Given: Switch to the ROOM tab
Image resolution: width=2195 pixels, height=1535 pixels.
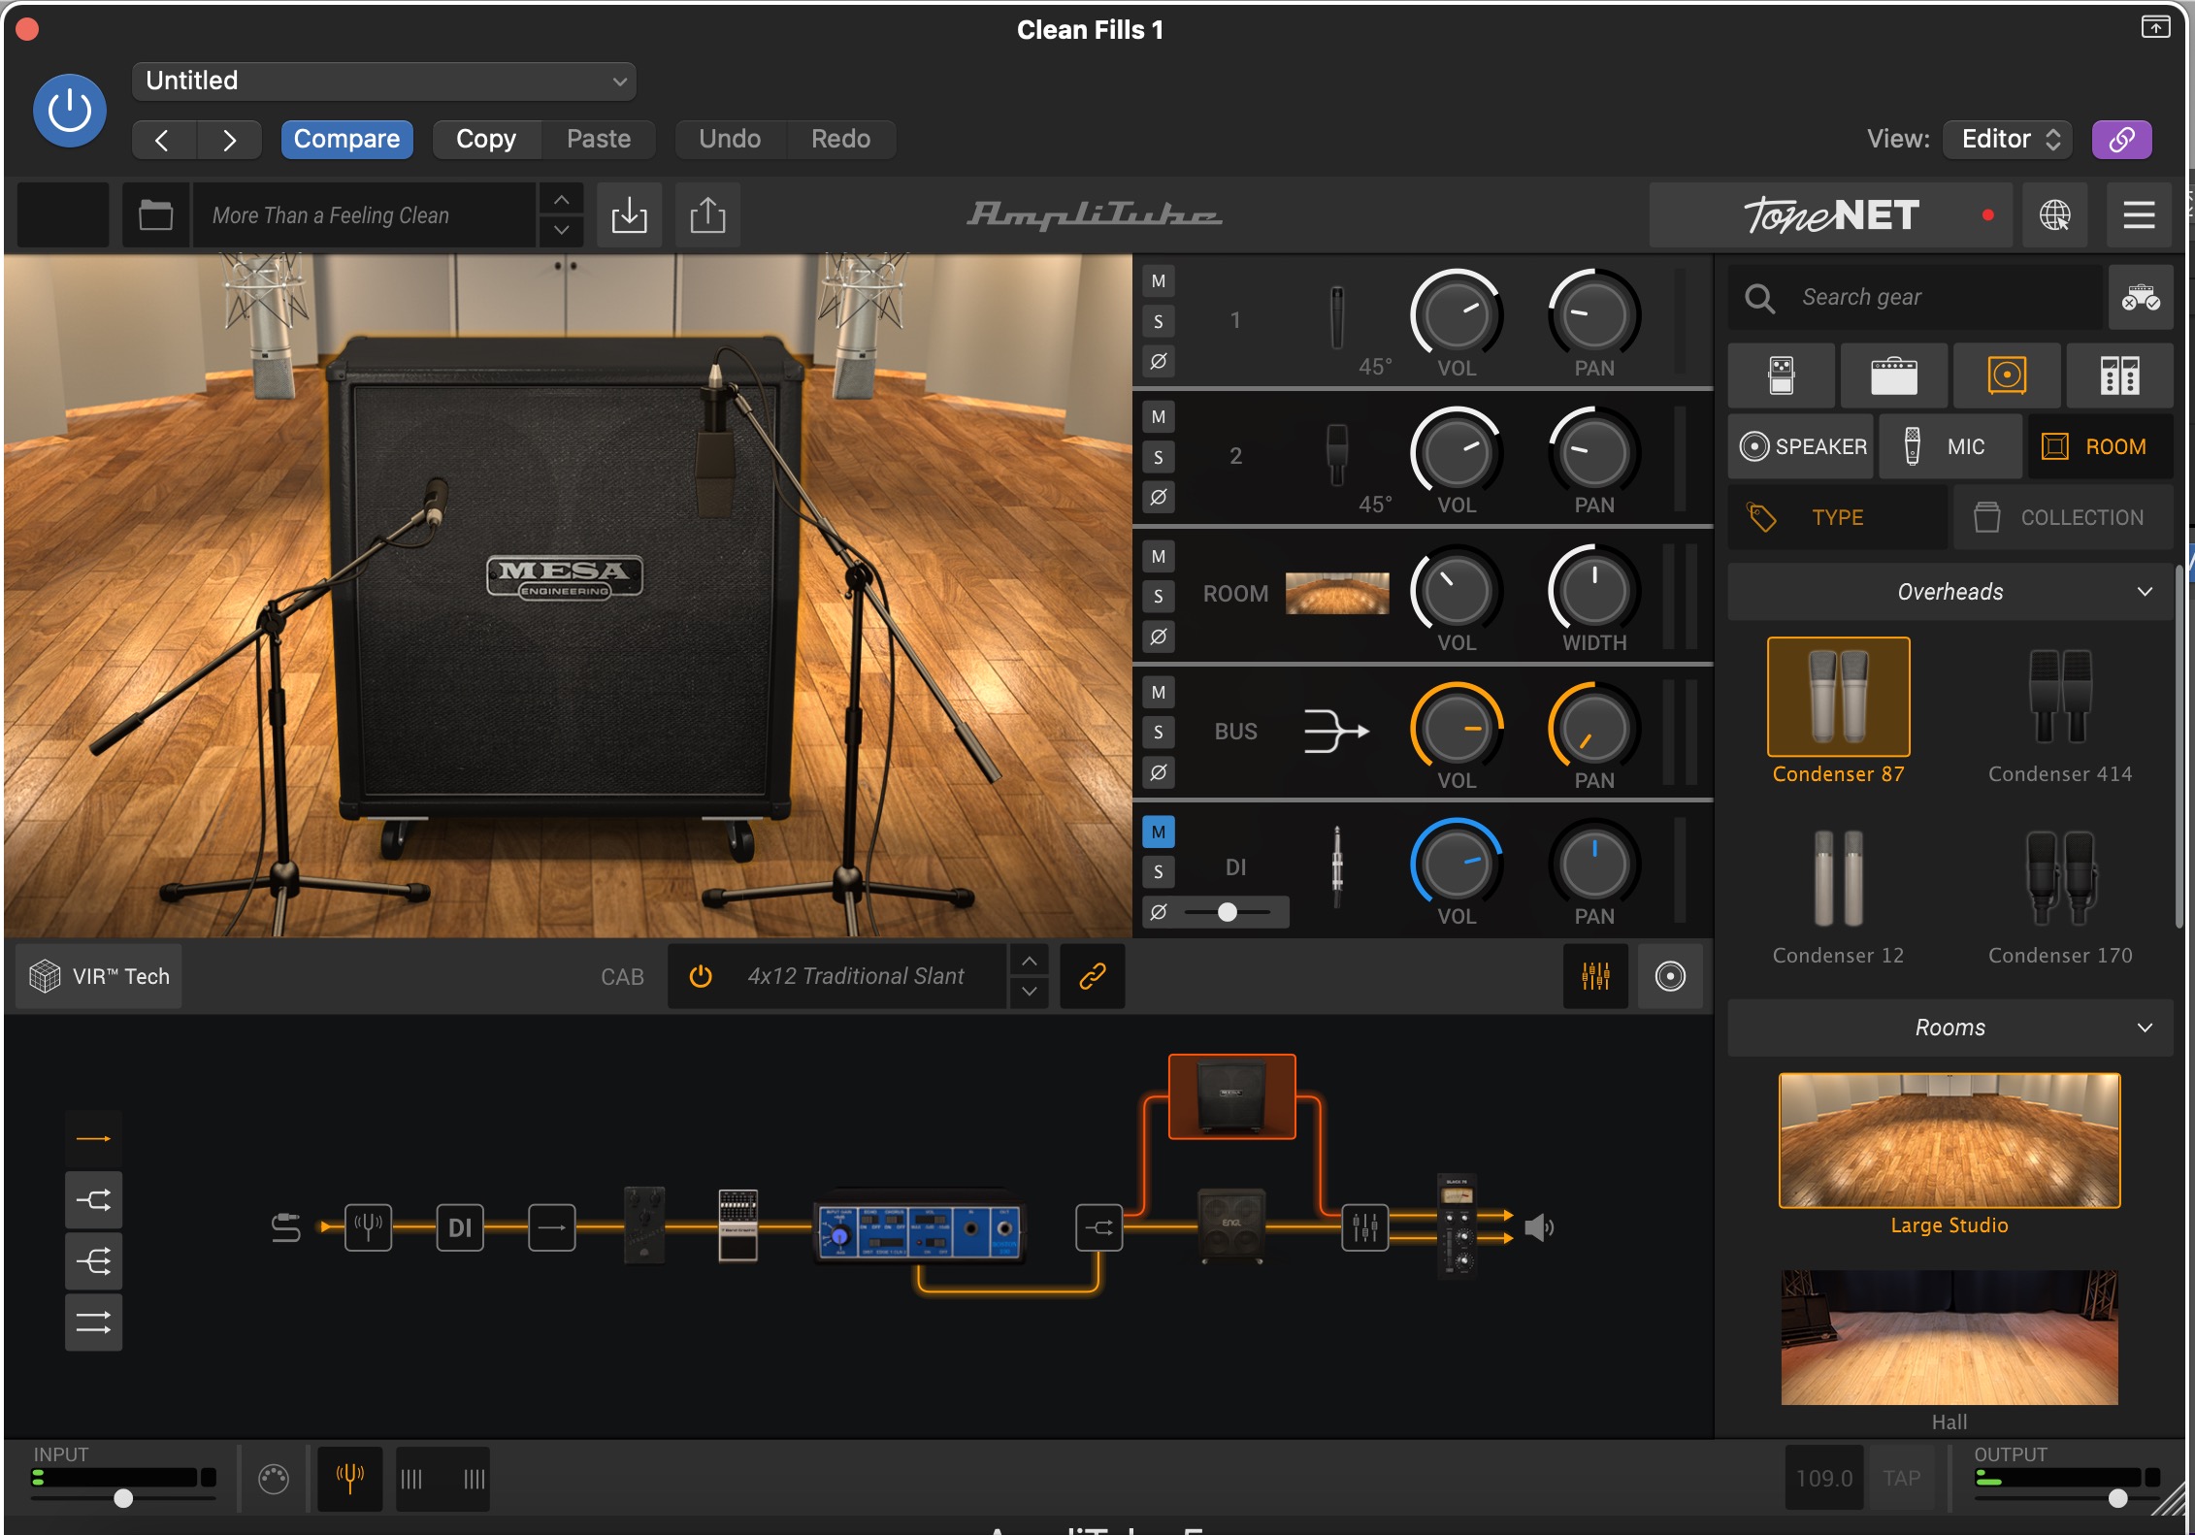Looking at the screenshot, I should pyautogui.click(x=2100, y=446).
